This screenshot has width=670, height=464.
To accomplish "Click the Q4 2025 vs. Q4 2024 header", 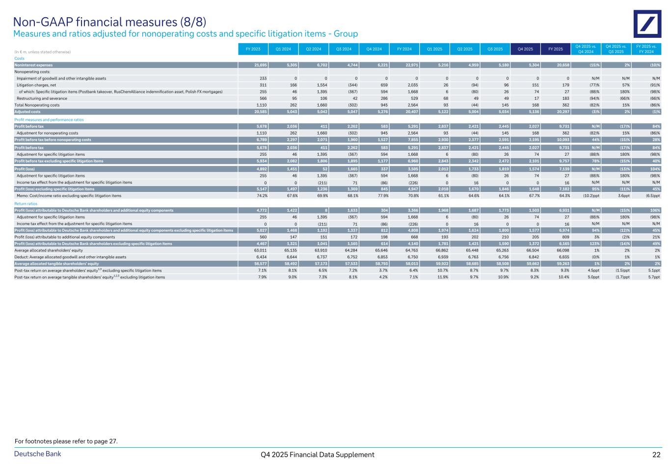I will point(586,49).
